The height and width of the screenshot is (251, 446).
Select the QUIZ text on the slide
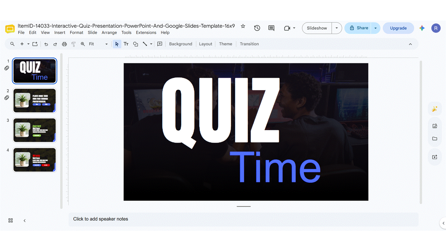[x=221, y=112]
